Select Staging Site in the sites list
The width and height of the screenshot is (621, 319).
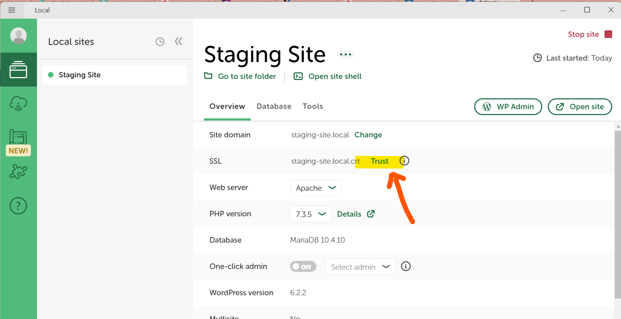tap(115, 75)
